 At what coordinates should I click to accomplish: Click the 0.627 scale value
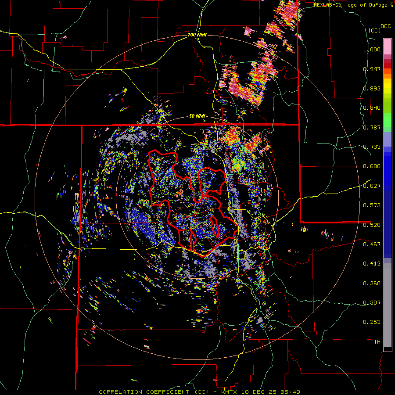[x=372, y=186]
